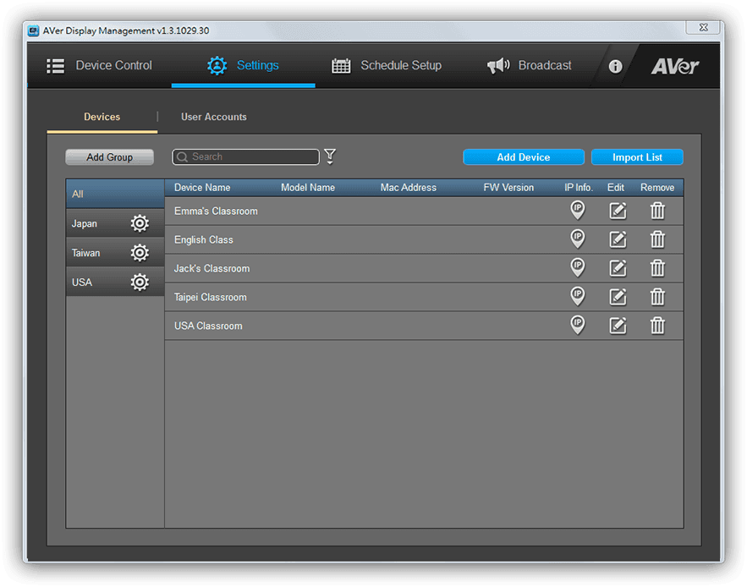Click the Import List button
The image size is (747, 587).
tap(637, 157)
